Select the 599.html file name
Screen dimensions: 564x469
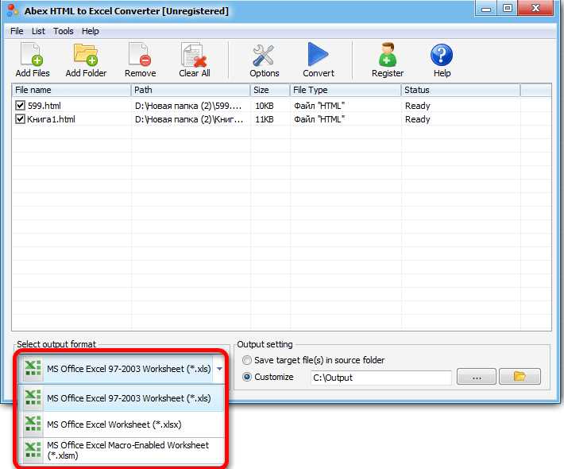coord(44,106)
